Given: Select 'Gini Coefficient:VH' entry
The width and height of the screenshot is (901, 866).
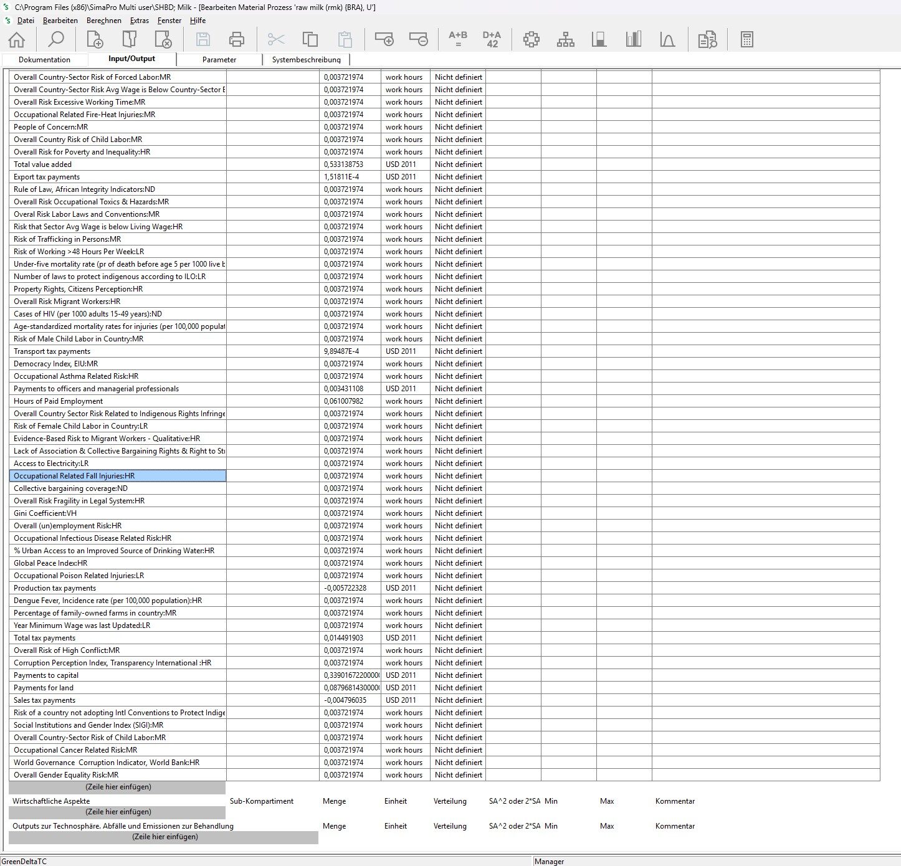Looking at the screenshot, I should coord(118,513).
